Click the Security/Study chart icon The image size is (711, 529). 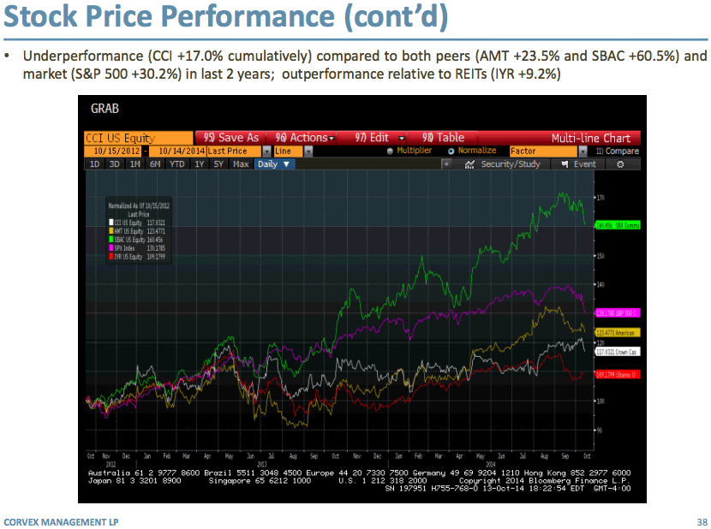point(469,164)
